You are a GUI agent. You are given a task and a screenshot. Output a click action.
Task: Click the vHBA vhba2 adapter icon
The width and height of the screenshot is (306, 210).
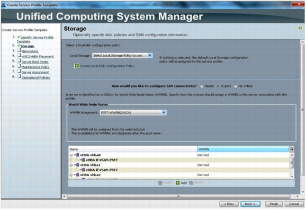[77, 175]
